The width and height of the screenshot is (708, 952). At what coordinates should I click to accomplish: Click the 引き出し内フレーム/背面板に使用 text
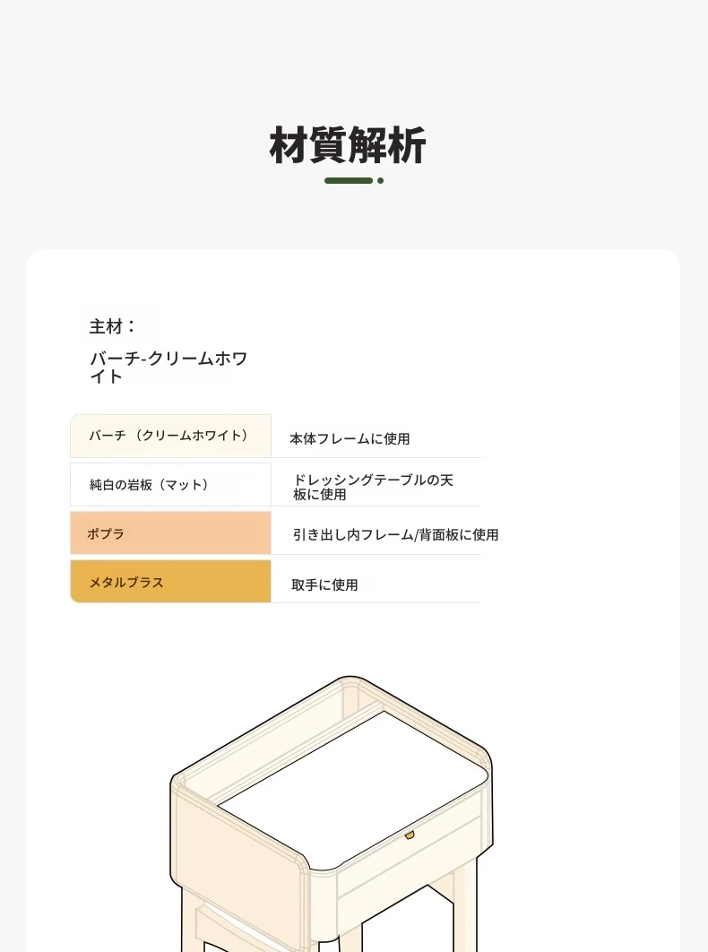[395, 534]
